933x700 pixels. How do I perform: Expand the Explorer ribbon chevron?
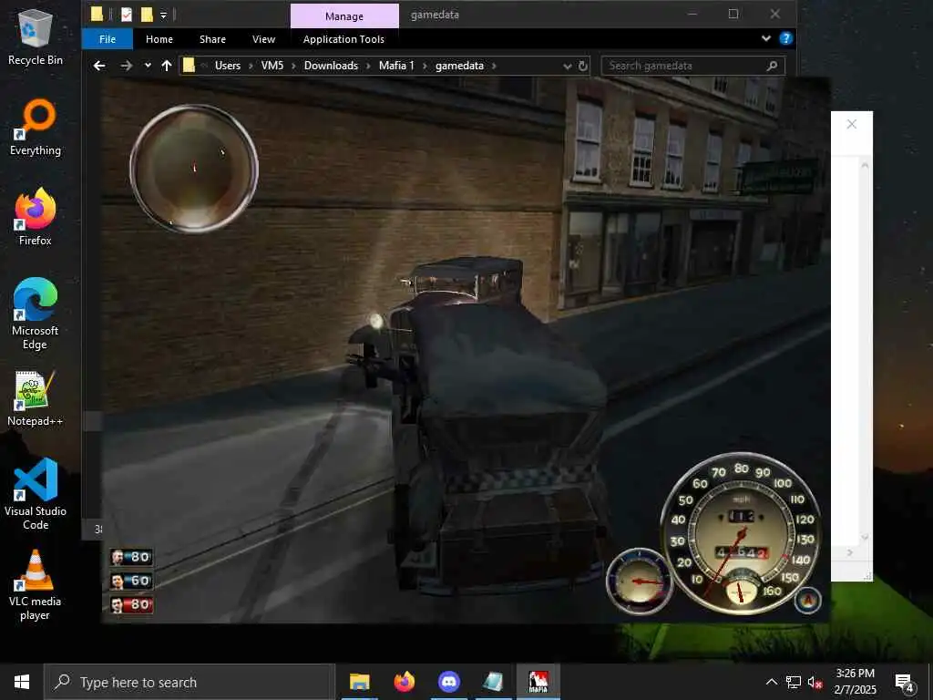click(765, 38)
